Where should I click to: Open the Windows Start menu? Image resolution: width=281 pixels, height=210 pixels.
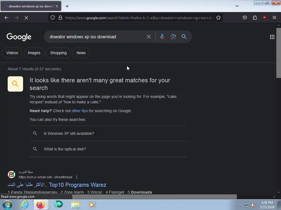click(x=7, y=205)
